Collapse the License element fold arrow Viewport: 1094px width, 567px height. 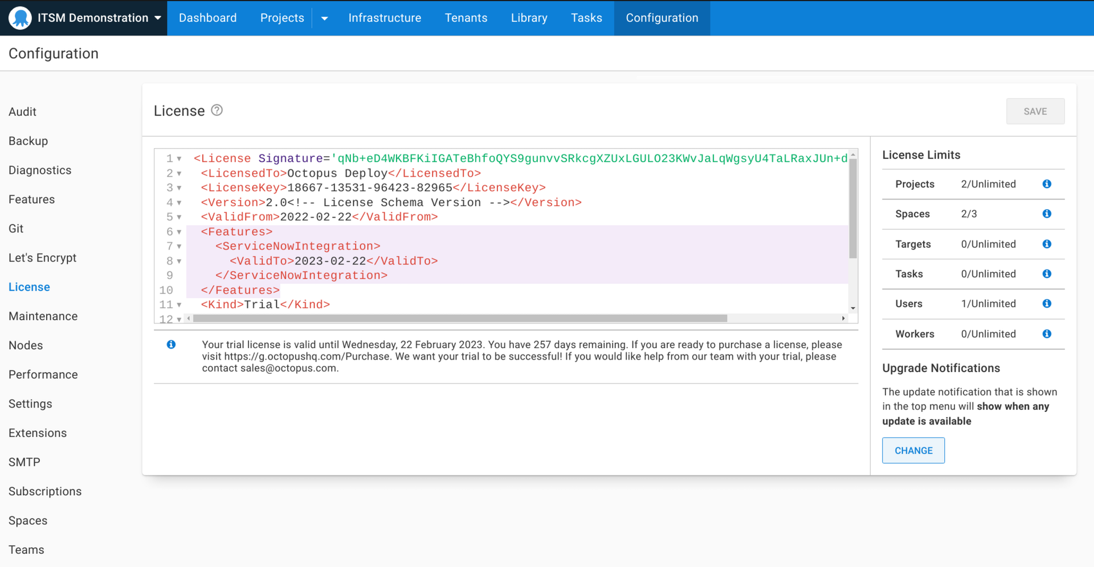(x=179, y=158)
